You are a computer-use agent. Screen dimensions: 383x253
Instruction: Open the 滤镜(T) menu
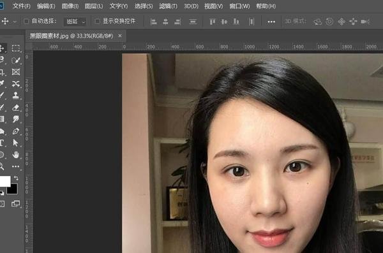[x=169, y=6]
